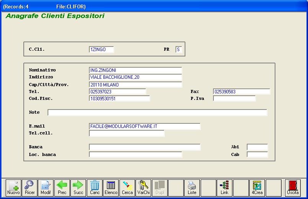This screenshot has height=199, width=308.
Task: Click the Cod.Fisc. label
Action: click(x=41, y=98)
